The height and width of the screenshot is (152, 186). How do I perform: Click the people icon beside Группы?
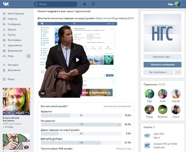pyautogui.click(x=4, y=35)
